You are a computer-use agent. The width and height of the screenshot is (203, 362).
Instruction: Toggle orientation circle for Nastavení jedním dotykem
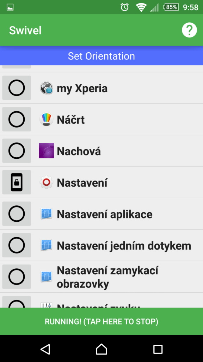click(x=17, y=245)
